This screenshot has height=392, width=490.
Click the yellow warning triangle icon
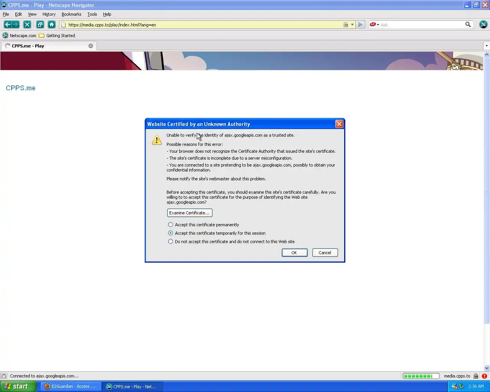point(157,140)
